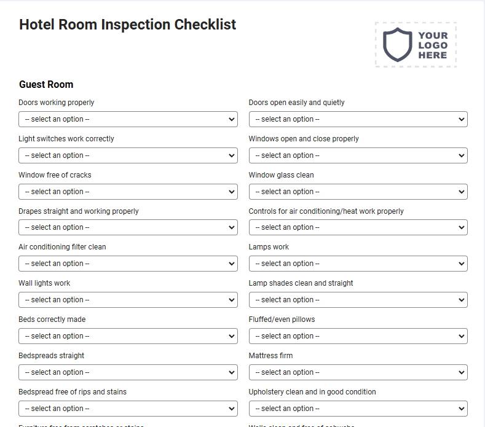
Task: Expand the Window glass clean dropdown
Action: (358, 192)
